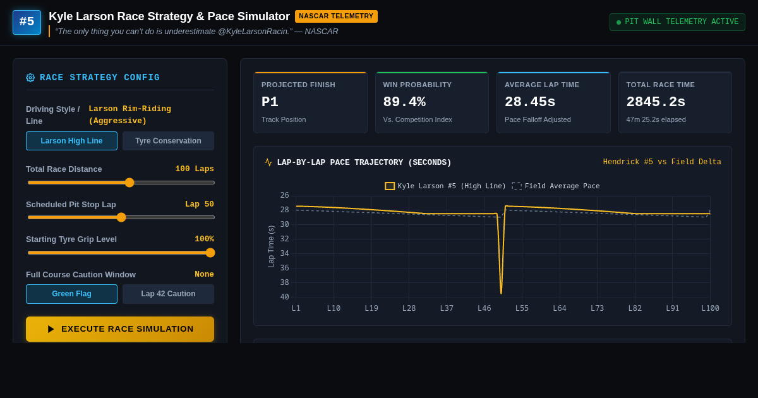The width and height of the screenshot is (758, 398).
Task: Click the 26 tick on lap time axis
Action: pos(285,195)
